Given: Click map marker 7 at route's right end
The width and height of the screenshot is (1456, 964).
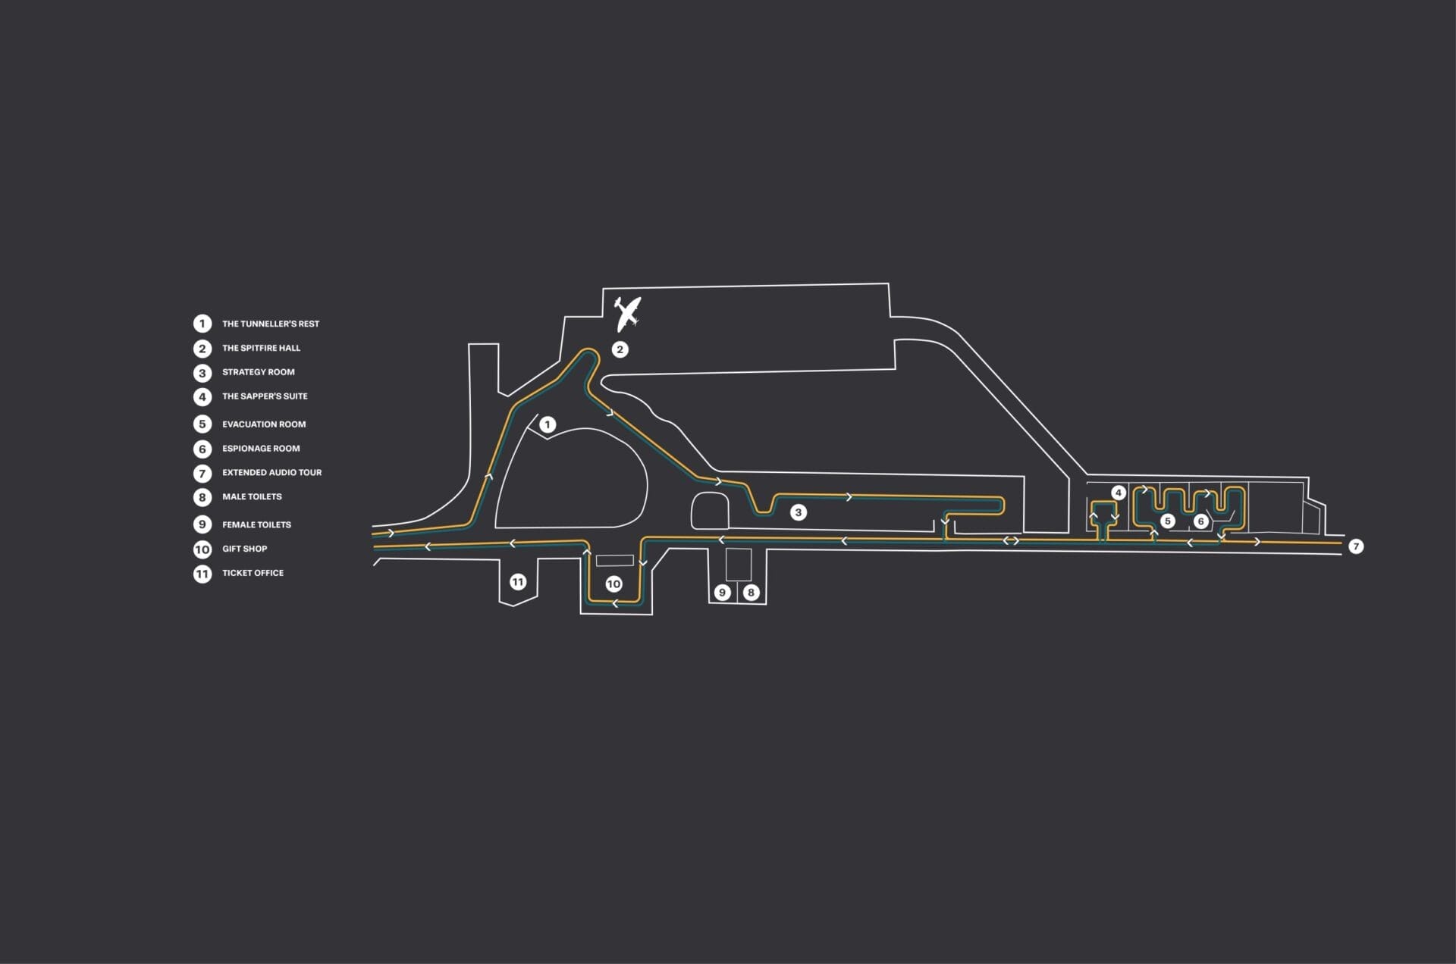Looking at the screenshot, I should 1356,546.
